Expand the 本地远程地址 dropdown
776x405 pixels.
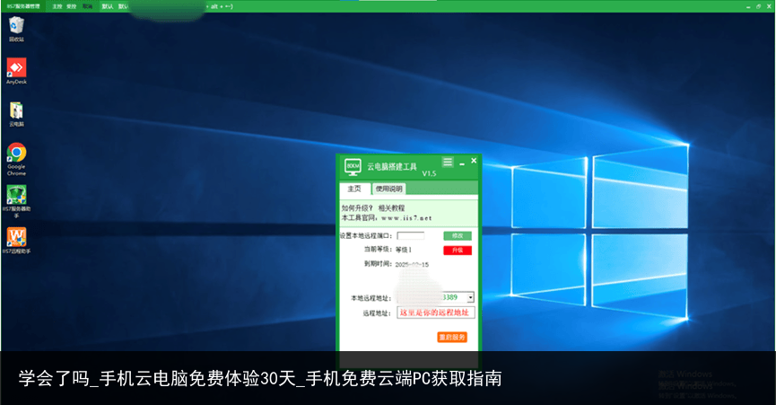[x=470, y=297]
